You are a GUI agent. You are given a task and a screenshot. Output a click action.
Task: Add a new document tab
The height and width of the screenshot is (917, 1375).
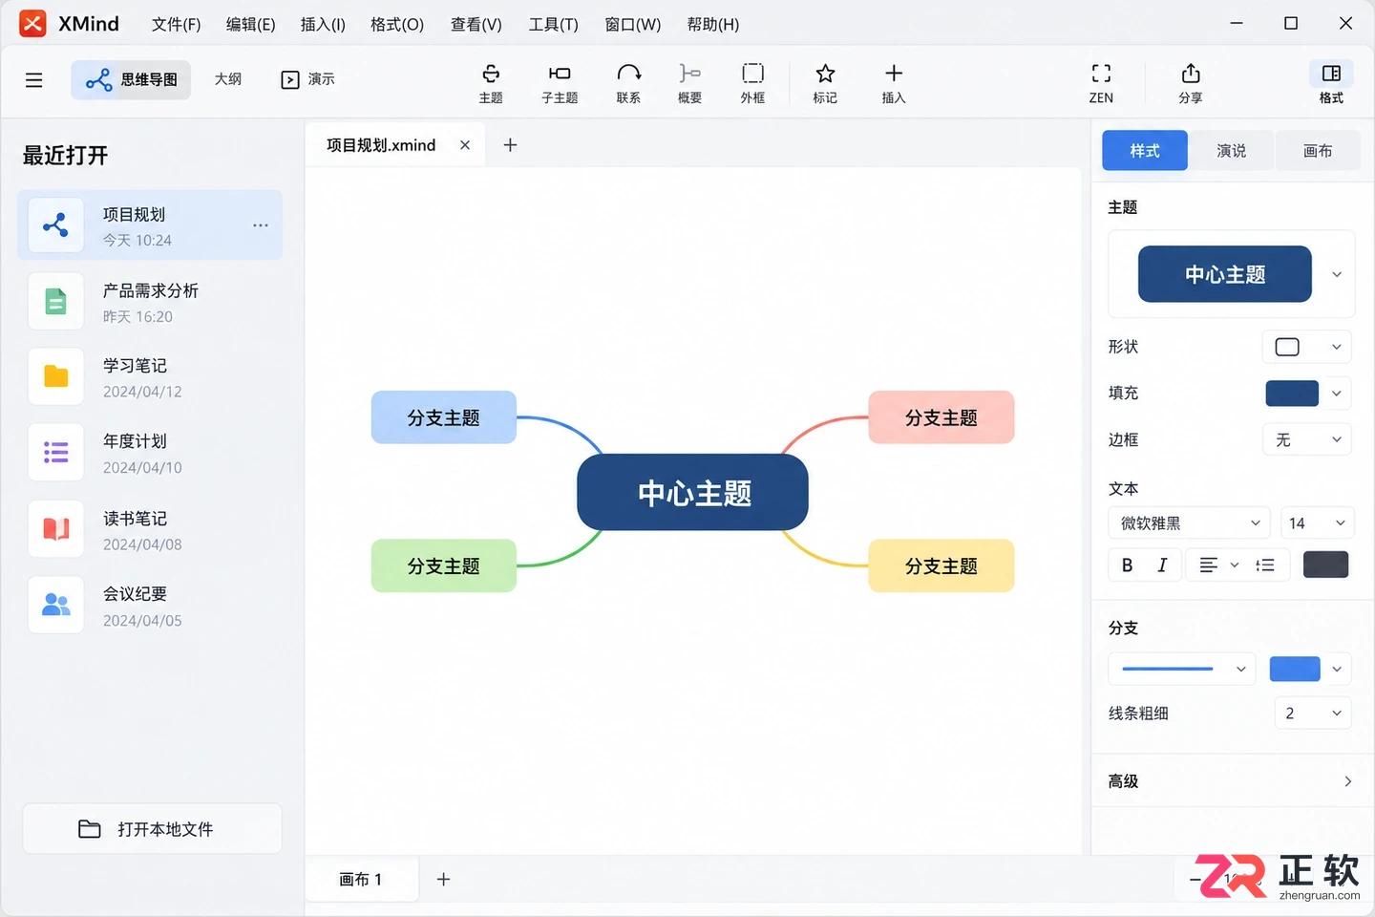pos(510,145)
